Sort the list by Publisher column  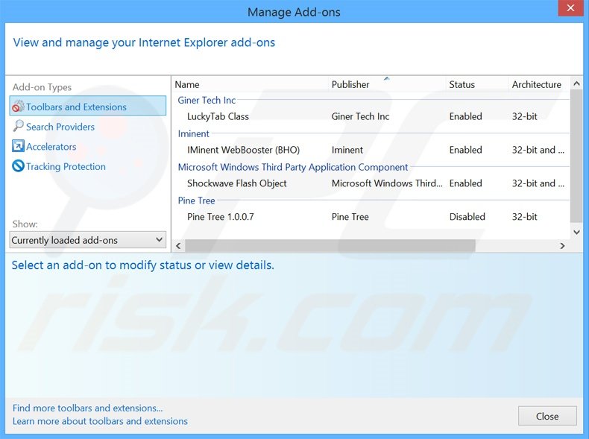coord(388,84)
